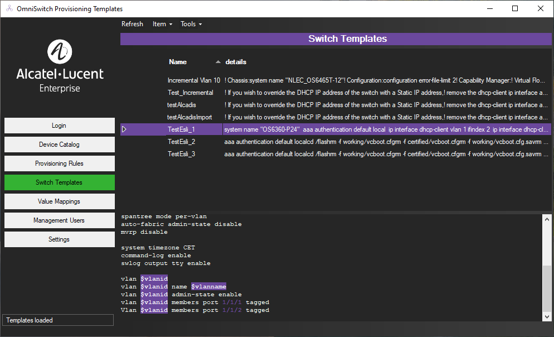Screen dimensions: 554x337
Task: Click the 'mvrp disable' line
Action: 144,232
